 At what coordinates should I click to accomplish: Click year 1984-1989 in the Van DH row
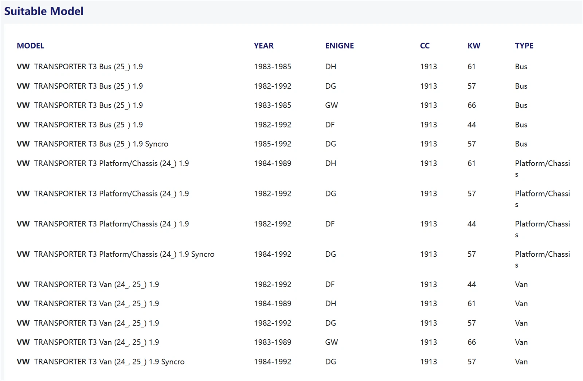tap(273, 304)
